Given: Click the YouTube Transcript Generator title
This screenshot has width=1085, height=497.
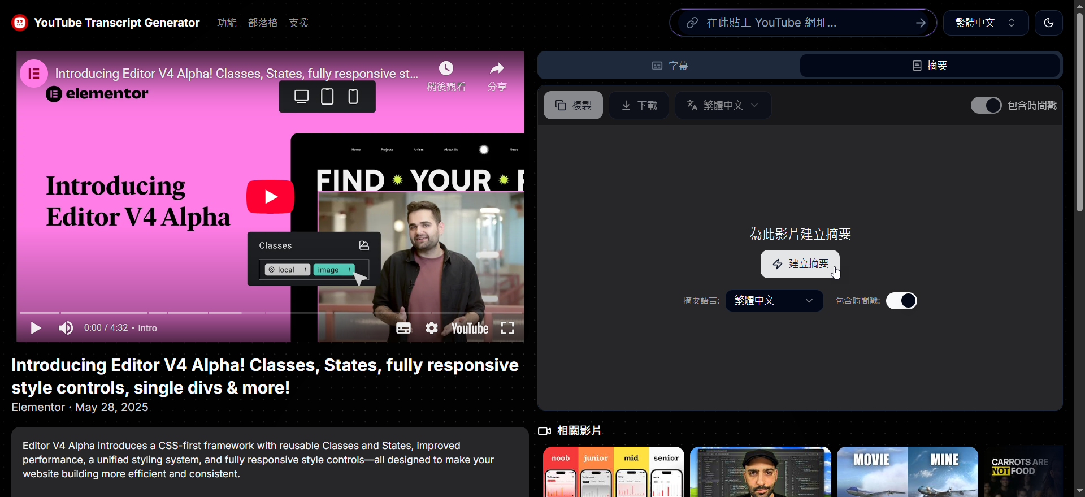Looking at the screenshot, I should pos(117,23).
